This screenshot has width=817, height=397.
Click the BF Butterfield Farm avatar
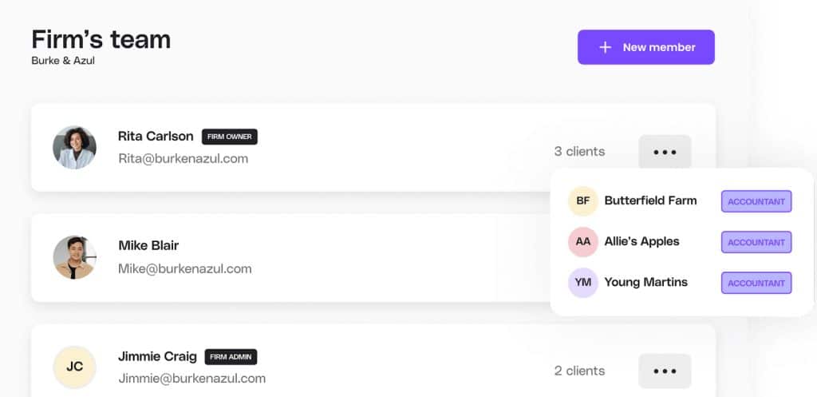coord(583,201)
